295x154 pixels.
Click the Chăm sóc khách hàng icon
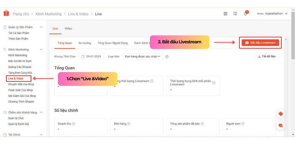5,113
